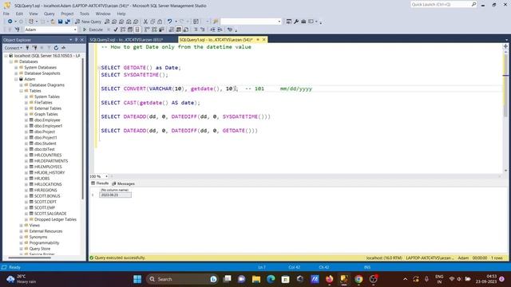Switch to the Messages results tab
The height and width of the screenshot is (287, 511).
(x=123, y=183)
